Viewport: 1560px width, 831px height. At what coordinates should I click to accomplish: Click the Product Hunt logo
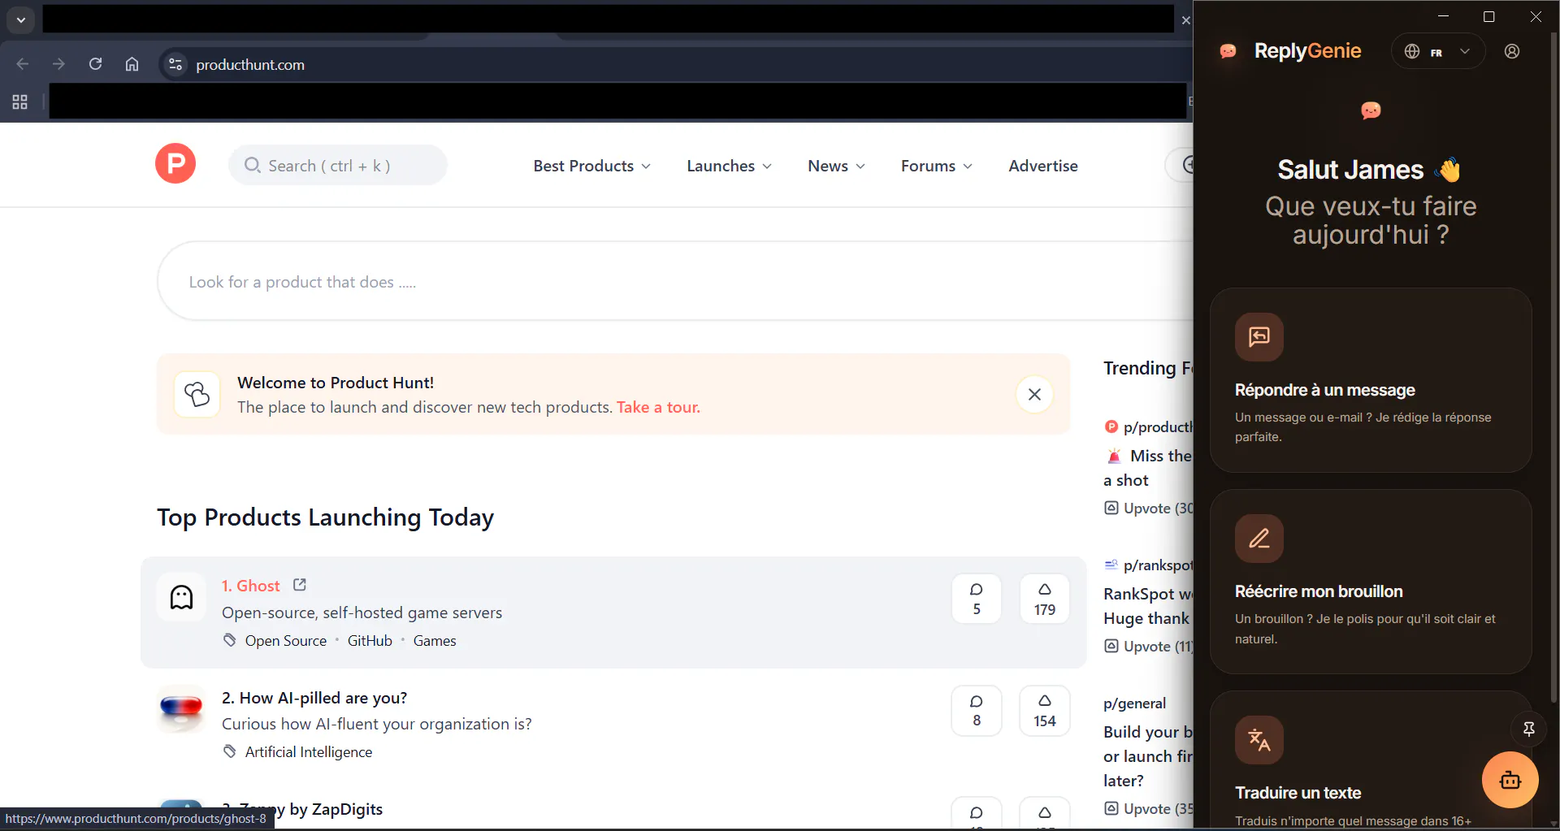175,163
